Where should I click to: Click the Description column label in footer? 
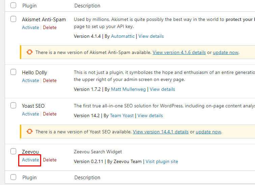point(87,178)
